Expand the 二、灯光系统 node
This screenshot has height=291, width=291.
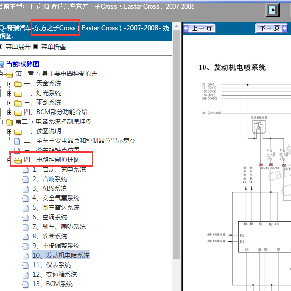click(9, 93)
